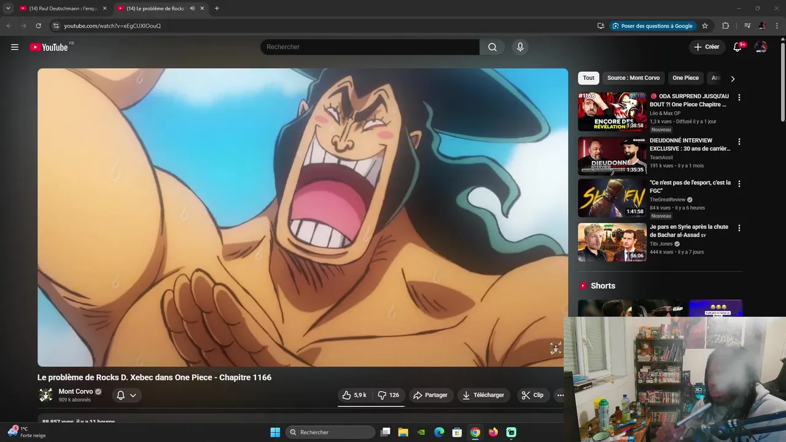786x442 pixels.
Task: Click the main video player
Action: (x=303, y=217)
